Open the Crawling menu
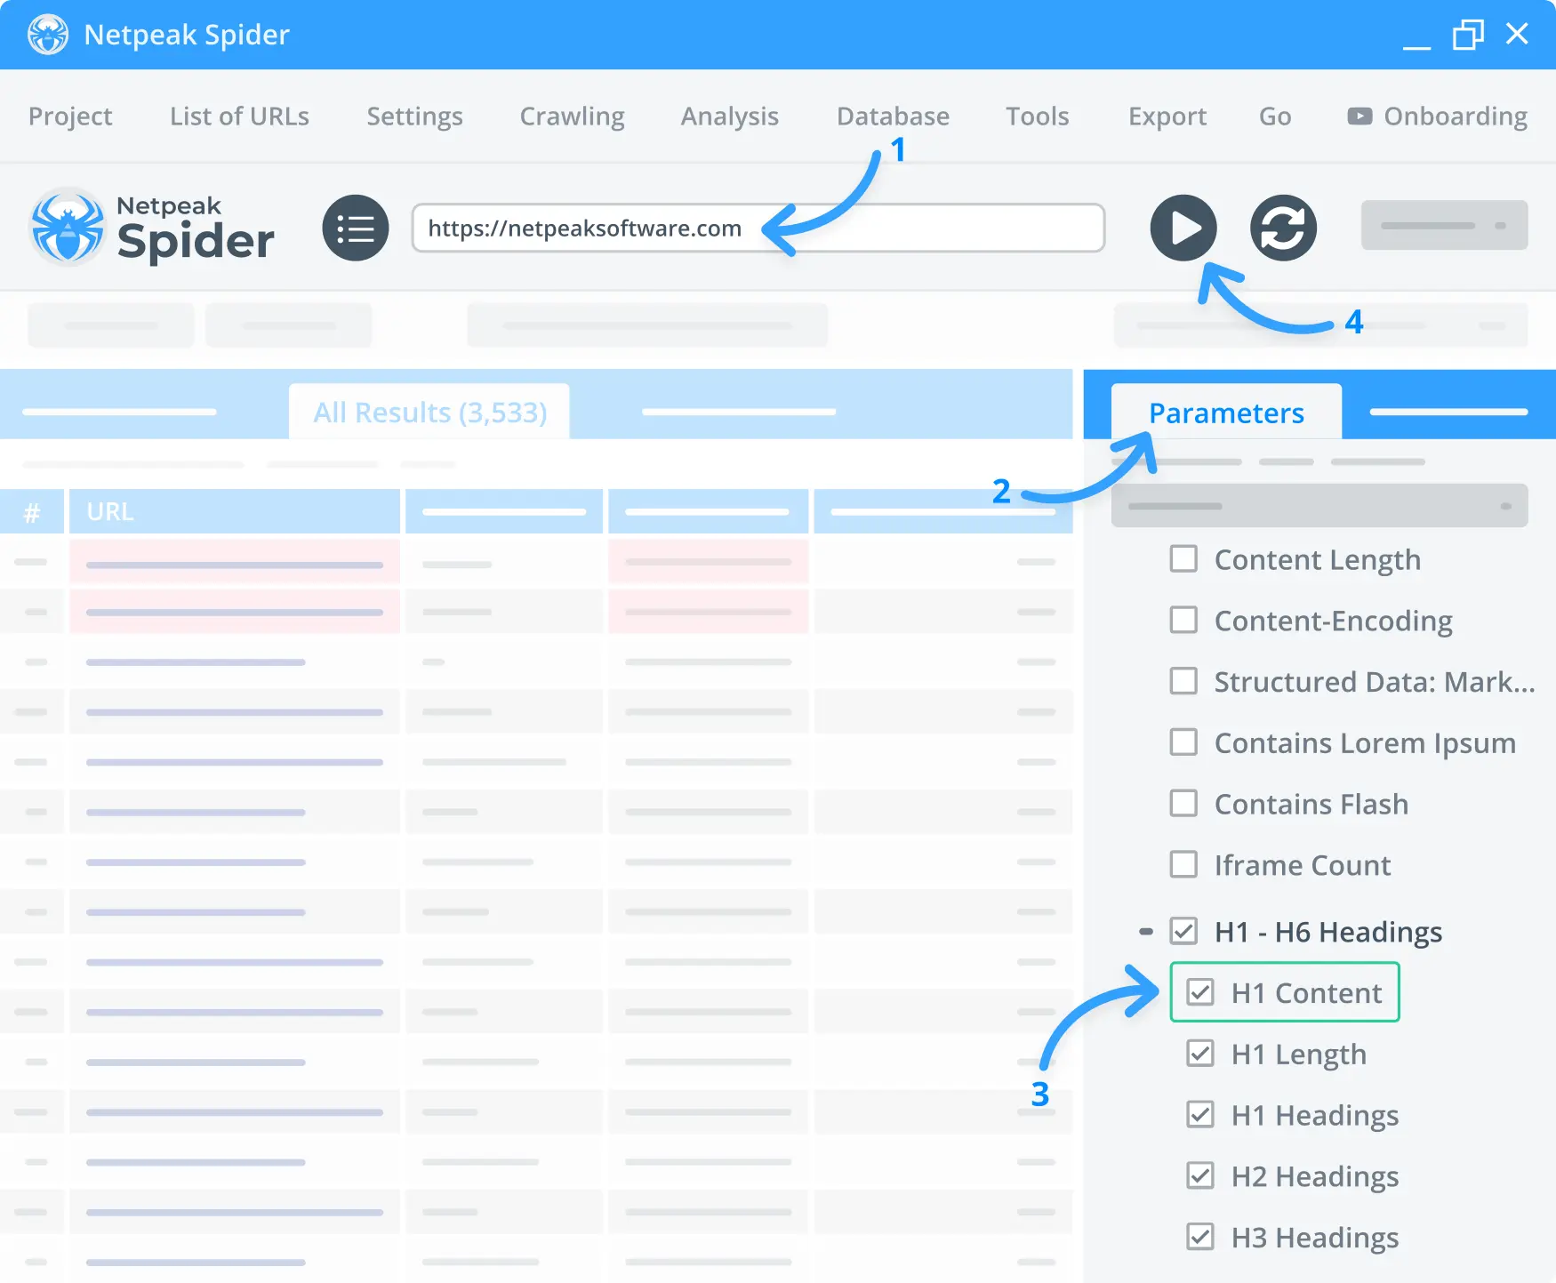 click(x=572, y=116)
